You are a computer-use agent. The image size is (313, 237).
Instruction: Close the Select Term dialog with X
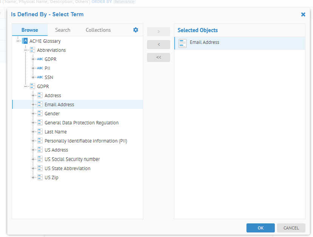[303, 14]
